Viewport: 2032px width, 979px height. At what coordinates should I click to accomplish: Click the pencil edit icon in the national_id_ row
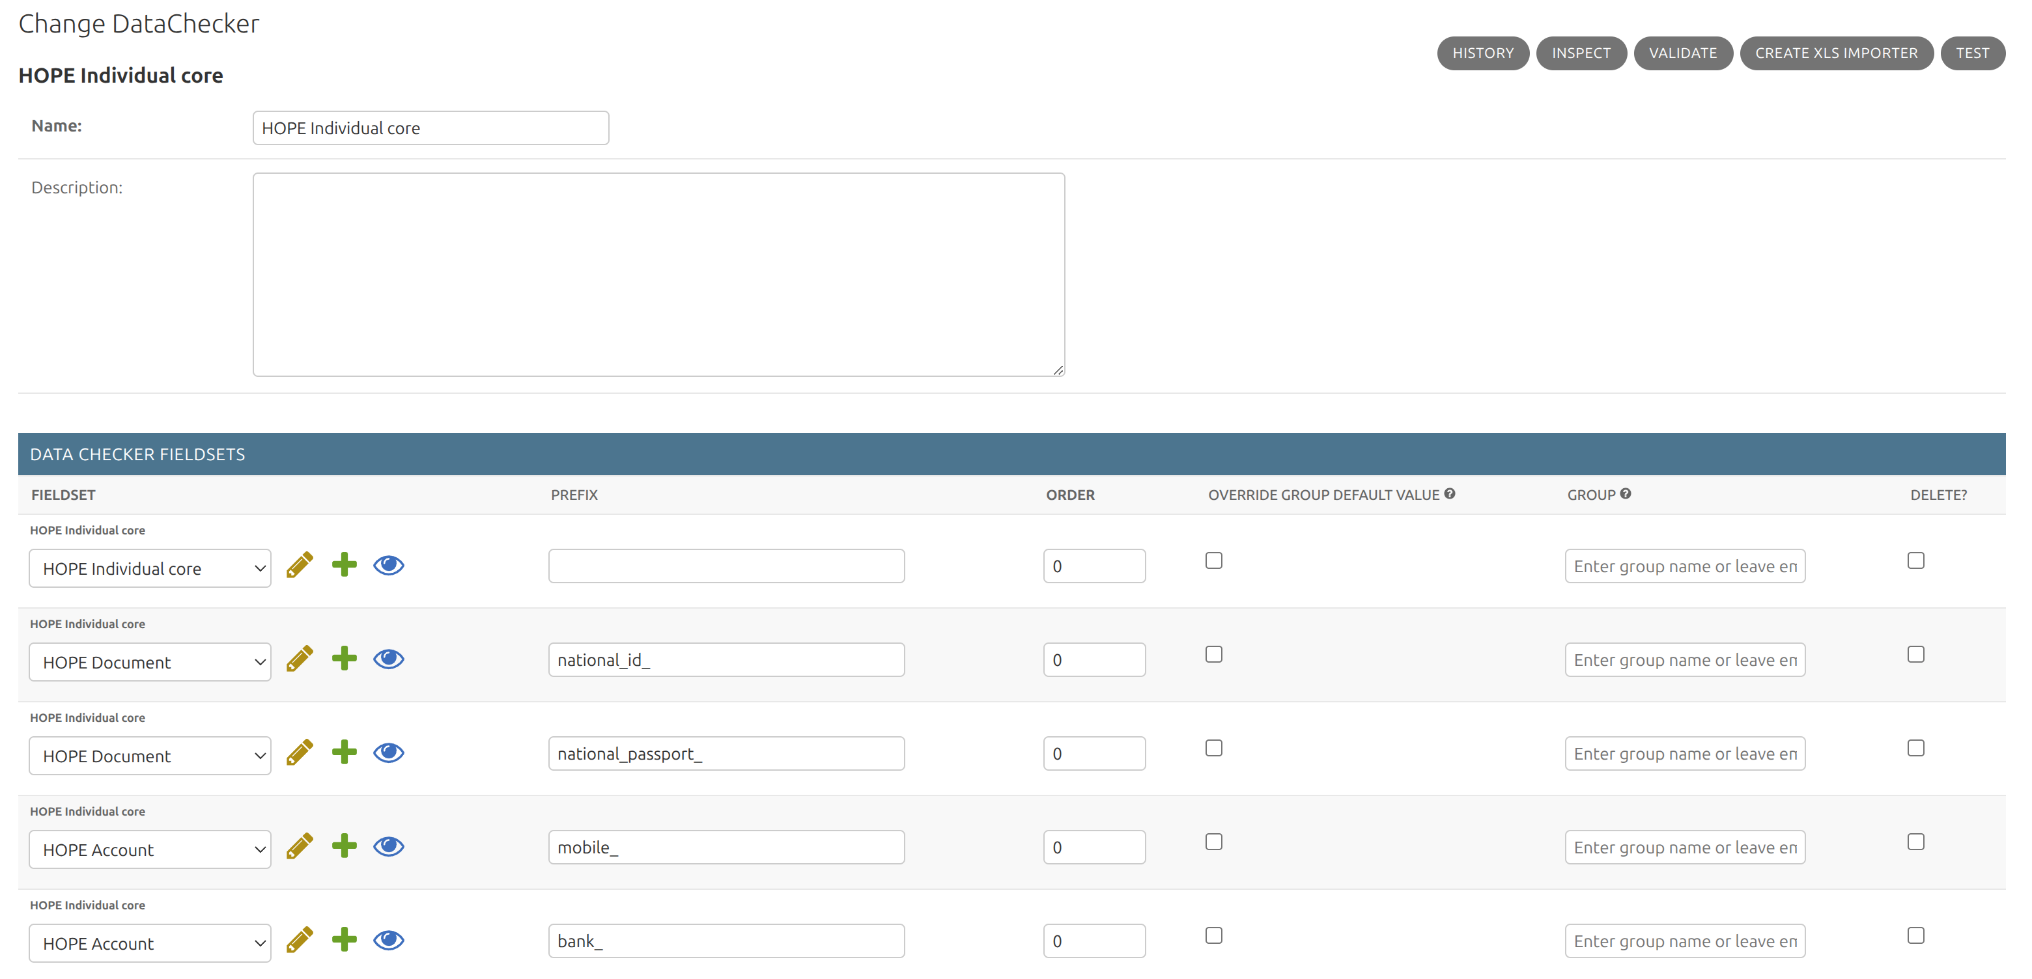click(x=300, y=658)
